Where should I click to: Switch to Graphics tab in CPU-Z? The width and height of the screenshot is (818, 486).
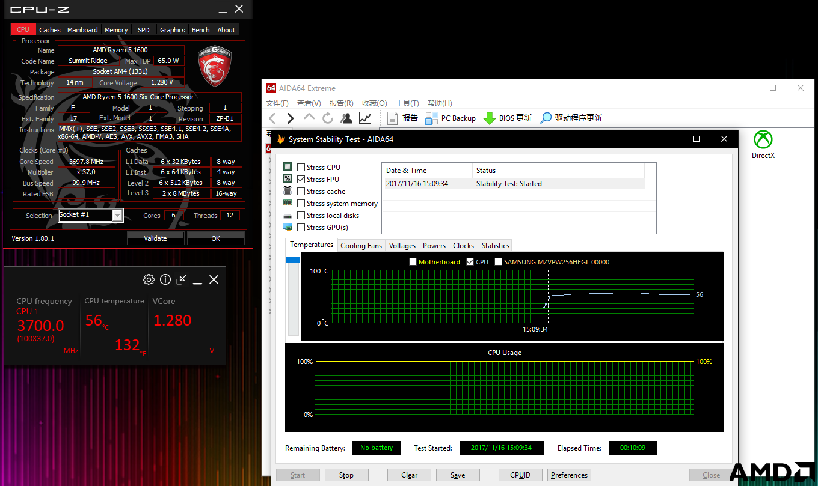point(173,30)
